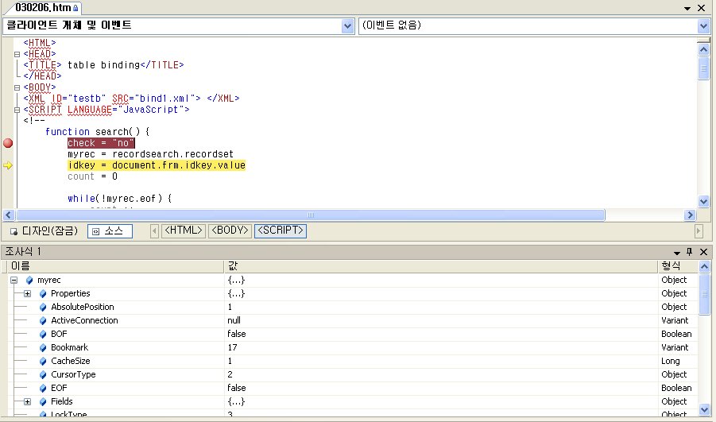The height and width of the screenshot is (422, 716).
Task: Select the 030206.htm document tab
Action: tap(44, 8)
